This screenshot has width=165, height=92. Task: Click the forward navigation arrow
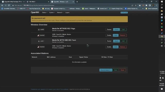point(5,5)
